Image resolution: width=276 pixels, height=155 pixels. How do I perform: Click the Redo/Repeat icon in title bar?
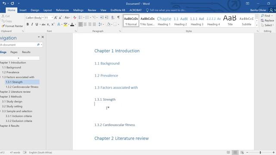click(x=13, y=3)
